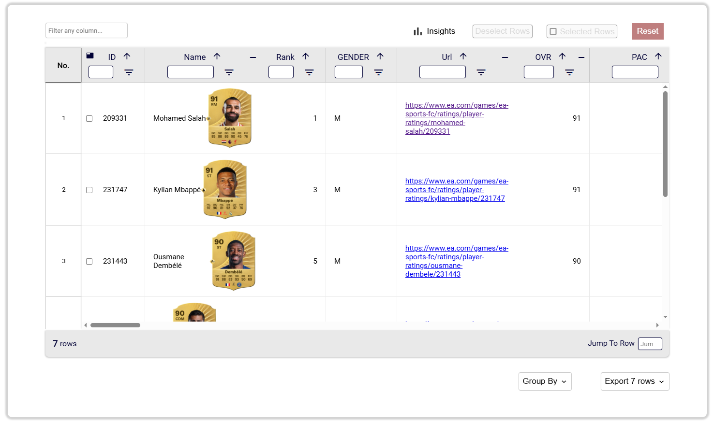Collapse the OVR column with minus icon
The image size is (714, 422).
(581, 57)
